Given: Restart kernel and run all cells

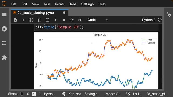Looking at the screenshot, I should tap(80, 20).
